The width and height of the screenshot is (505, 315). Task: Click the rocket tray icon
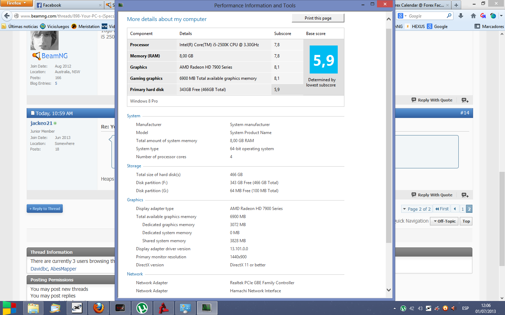point(437,308)
